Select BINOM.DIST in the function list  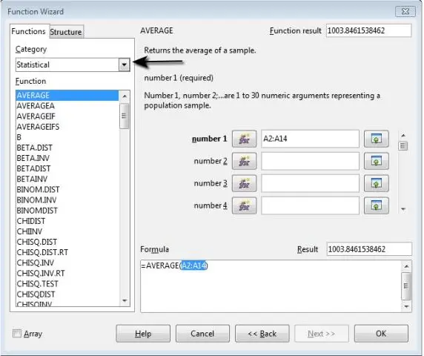[67, 190]
